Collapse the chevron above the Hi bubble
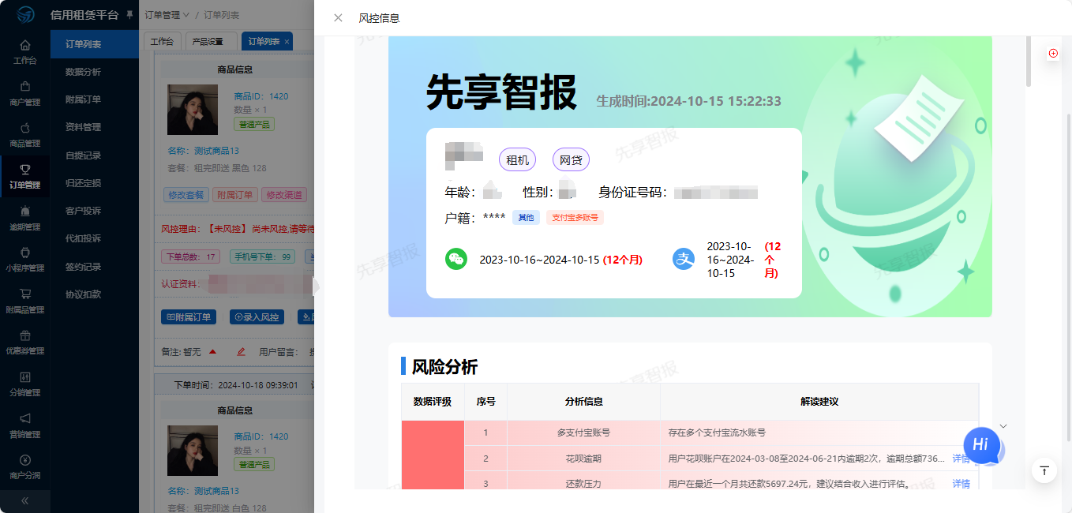Screen dimensions: 1072x513 tap(1003, 426)
